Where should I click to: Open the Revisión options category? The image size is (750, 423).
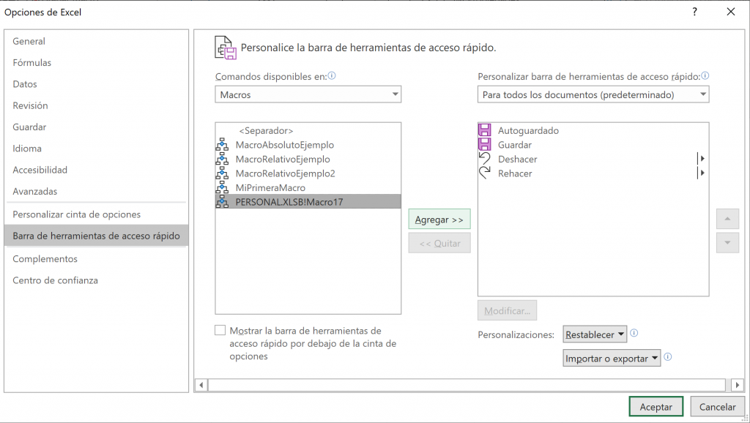pyautogui.click(x=96, y=105)
